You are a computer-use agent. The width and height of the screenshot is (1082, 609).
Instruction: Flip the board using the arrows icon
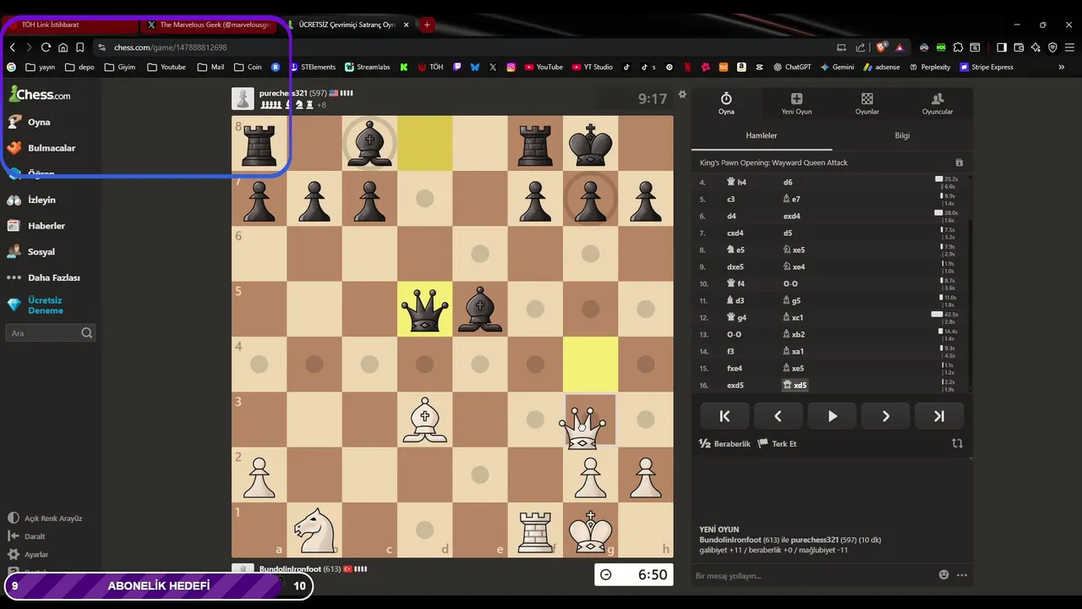[x=957, y=443]
